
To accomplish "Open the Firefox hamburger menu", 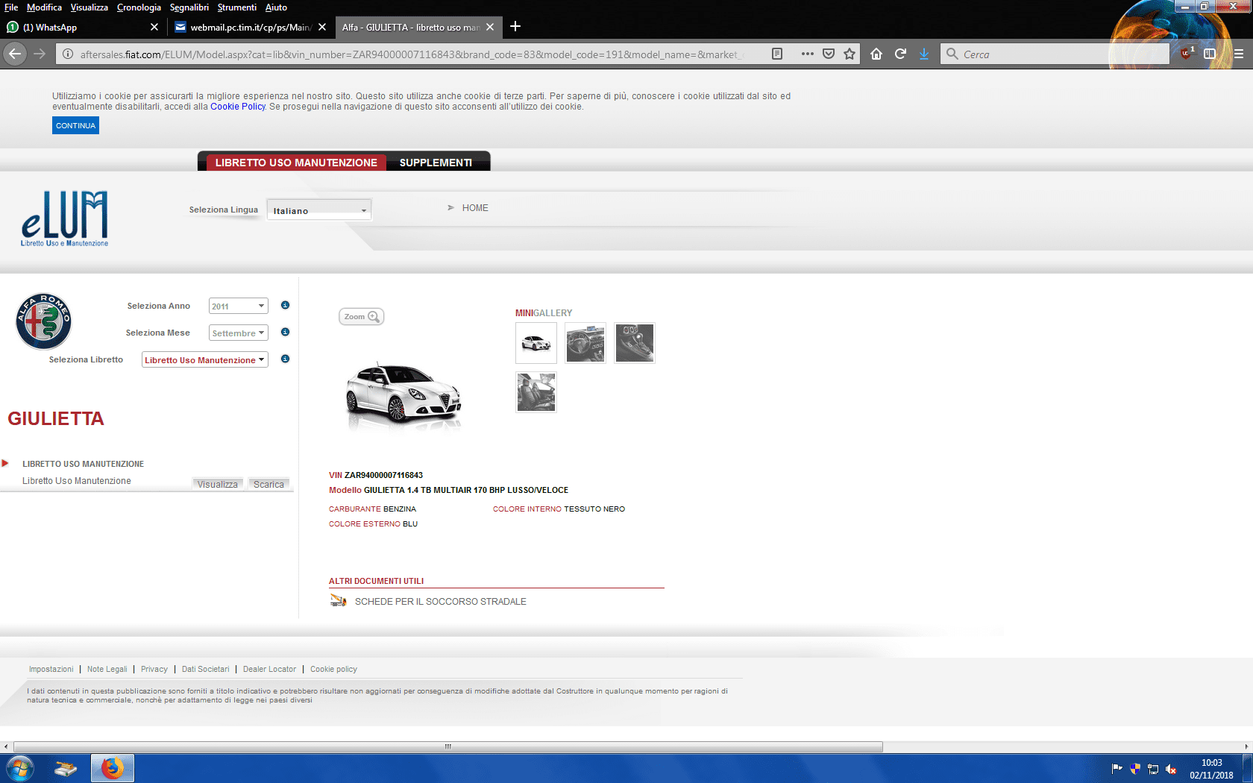I will pos(1239,54).
